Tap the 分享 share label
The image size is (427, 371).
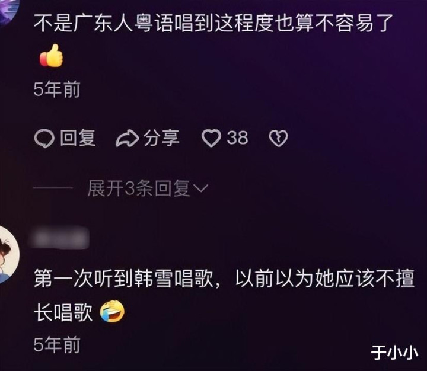tap(161, 137)
